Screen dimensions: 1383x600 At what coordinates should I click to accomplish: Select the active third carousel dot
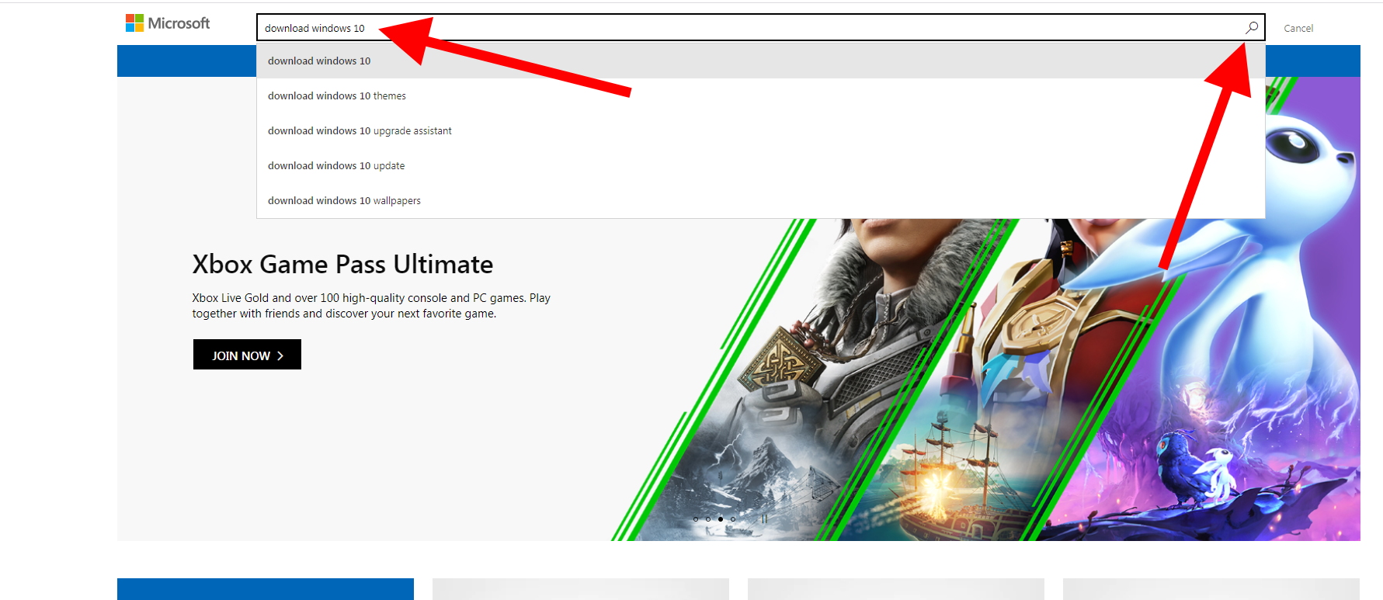pyautogui.click(x=721, y=519)
